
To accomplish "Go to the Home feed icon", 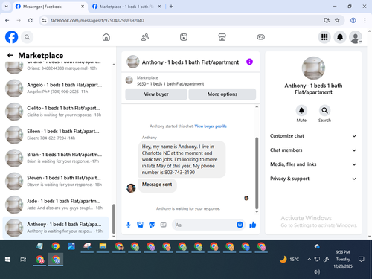I will [x=106, y=37].
